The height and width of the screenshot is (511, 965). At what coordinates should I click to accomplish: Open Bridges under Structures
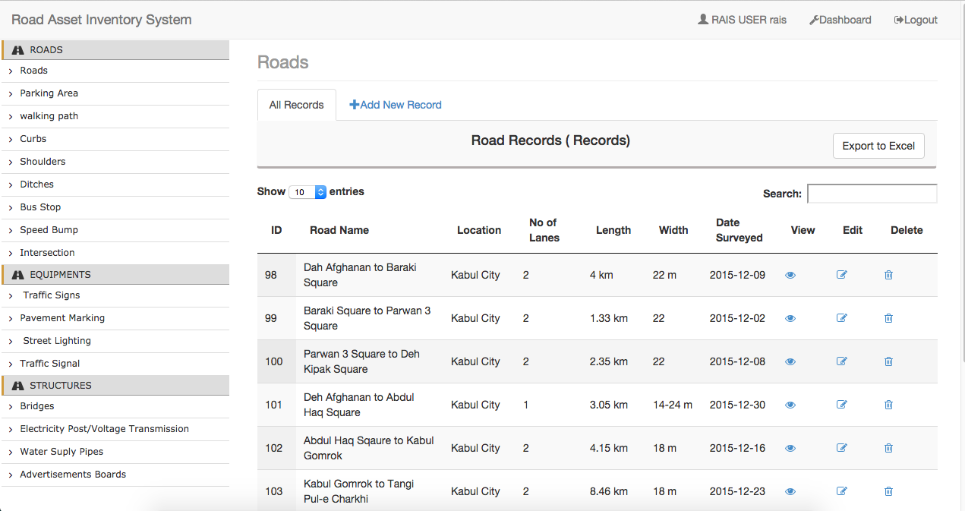(x=37, y=406)
